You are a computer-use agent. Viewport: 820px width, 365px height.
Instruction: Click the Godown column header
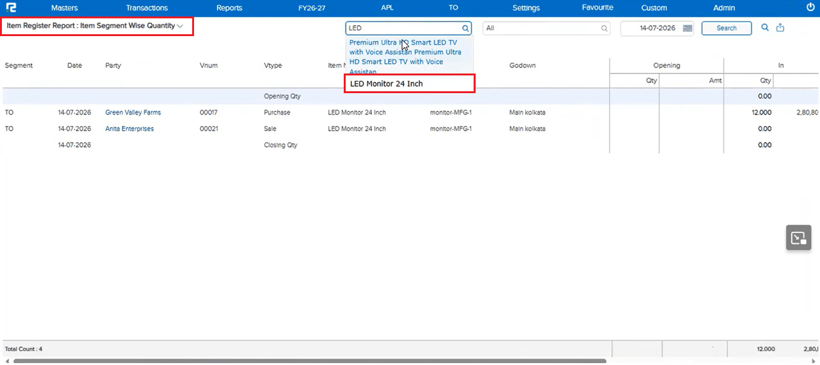(523, 65)
